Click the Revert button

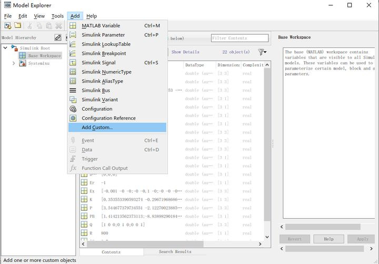295,239
